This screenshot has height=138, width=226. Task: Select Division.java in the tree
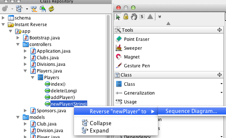47,131
